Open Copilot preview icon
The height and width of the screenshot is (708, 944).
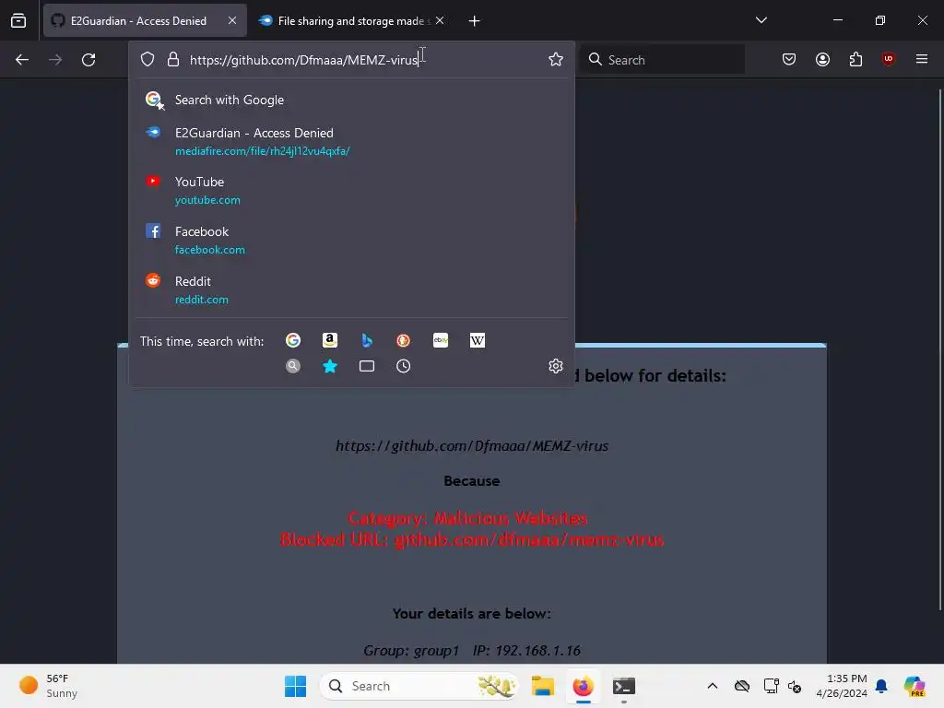[914, 686]
